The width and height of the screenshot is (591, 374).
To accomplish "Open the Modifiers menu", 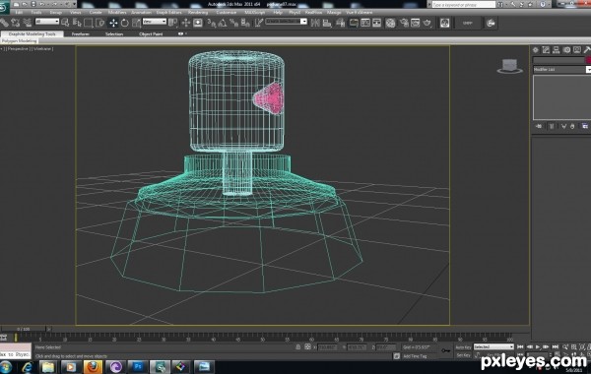I will (x=117, y=13).
